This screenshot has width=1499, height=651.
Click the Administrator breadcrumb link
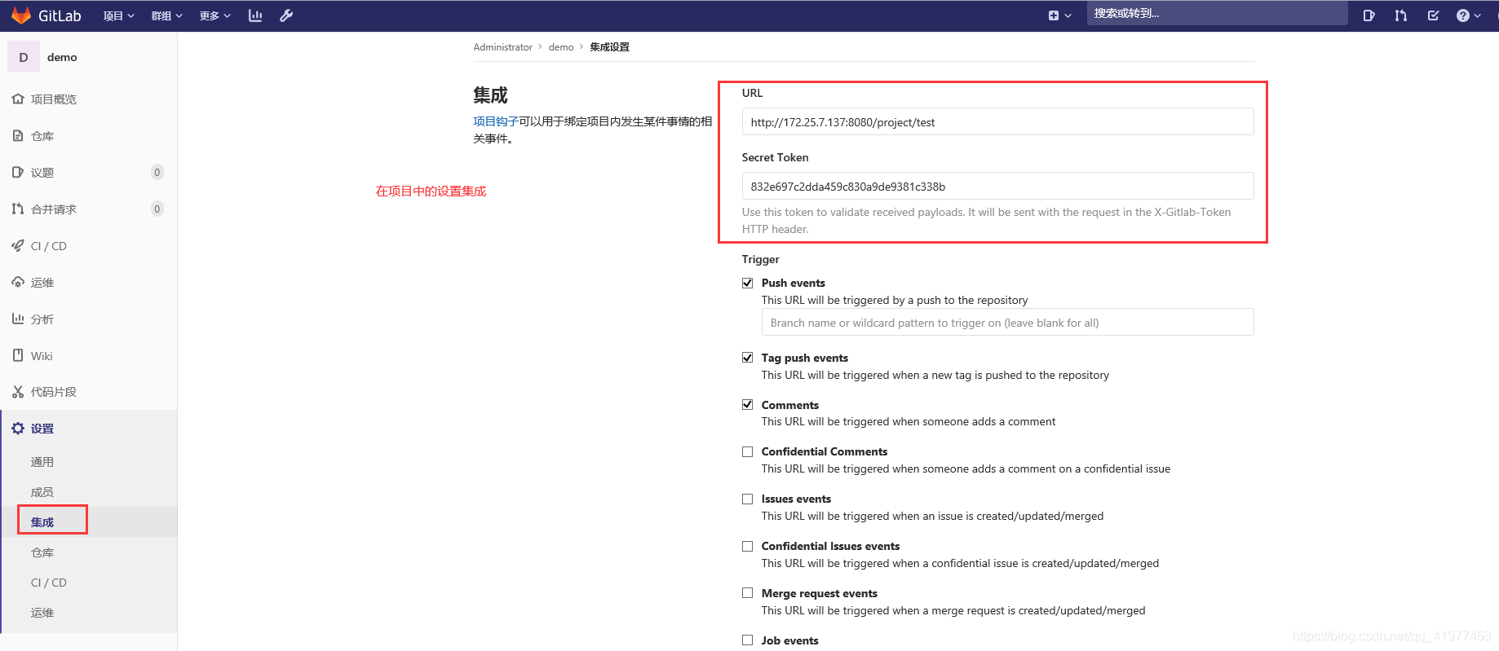(502, 47)
